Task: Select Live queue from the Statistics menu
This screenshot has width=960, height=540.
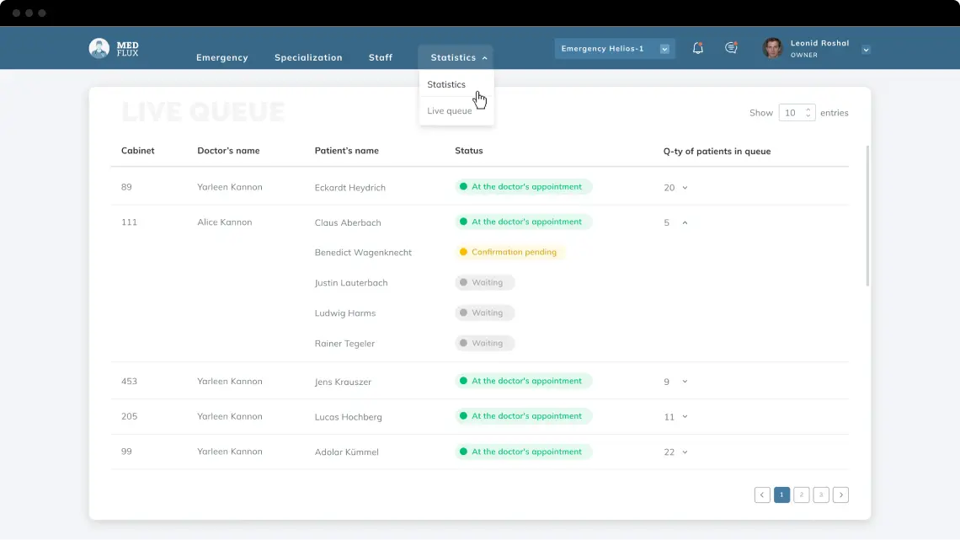Action: (449, 110)
